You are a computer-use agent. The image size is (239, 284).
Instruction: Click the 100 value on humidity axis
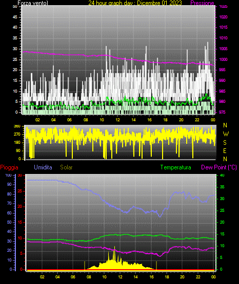pyautogui.click(x=9, y=176)
